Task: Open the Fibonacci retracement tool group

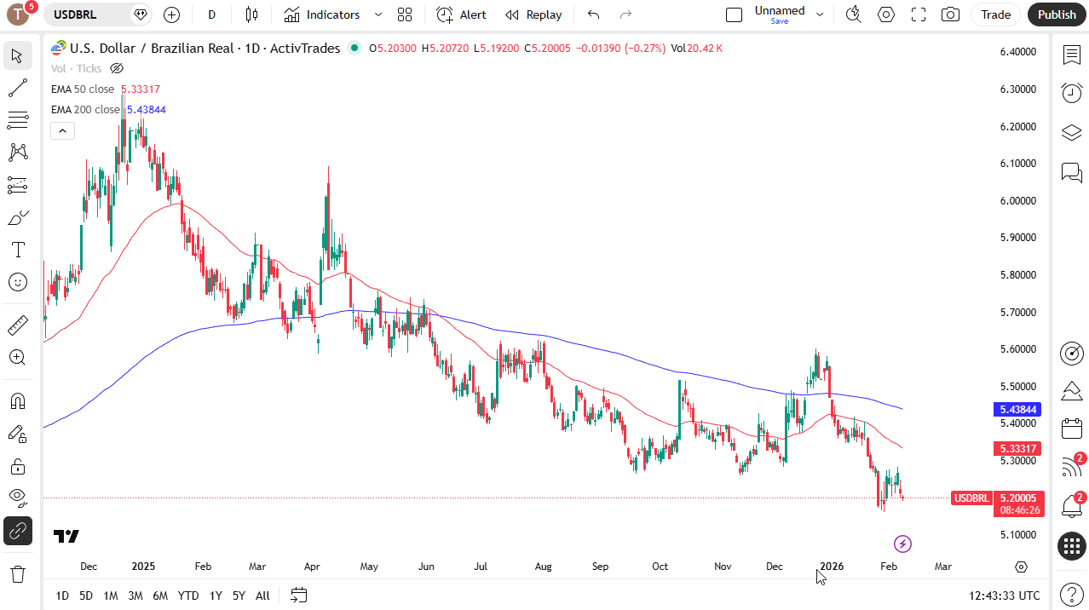Action: pyautogui.click(x=17, y=120)
